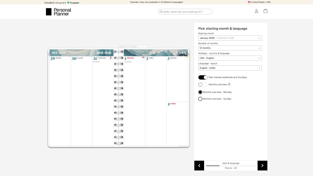Click the calendar inlay languages announcement
This screenshot has width=313, height=176.
click(x=156, y=2)
